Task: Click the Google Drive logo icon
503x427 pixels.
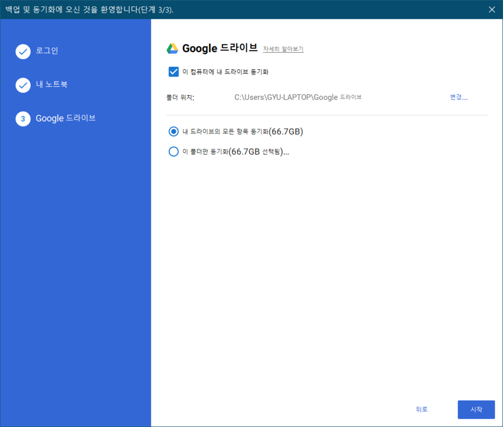Action: (172, 48)
